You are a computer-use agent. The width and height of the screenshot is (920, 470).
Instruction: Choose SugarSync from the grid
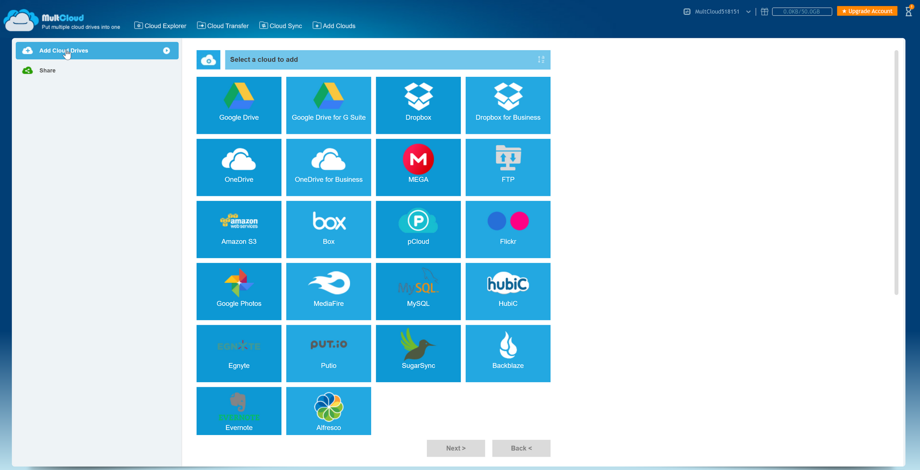click(x=418, y=354)
